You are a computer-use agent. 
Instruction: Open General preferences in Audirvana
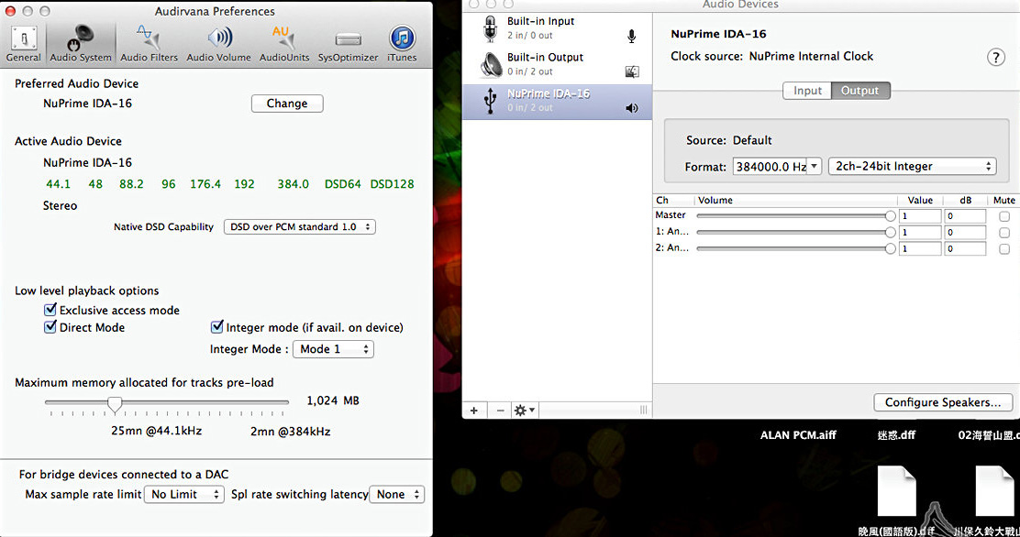(x=24, y=44)
